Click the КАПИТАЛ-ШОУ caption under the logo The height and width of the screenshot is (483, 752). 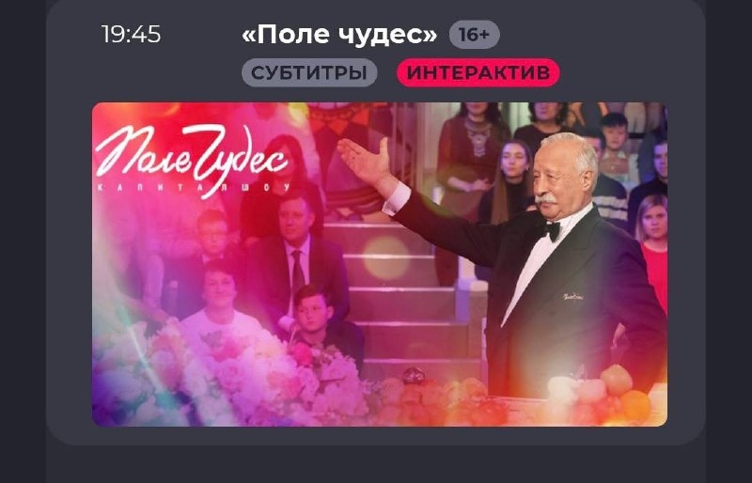(x=195, y=187)
